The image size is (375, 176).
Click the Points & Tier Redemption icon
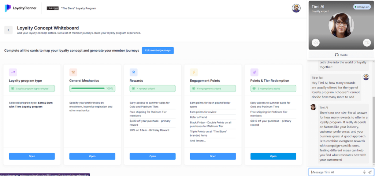coord(254,72)
